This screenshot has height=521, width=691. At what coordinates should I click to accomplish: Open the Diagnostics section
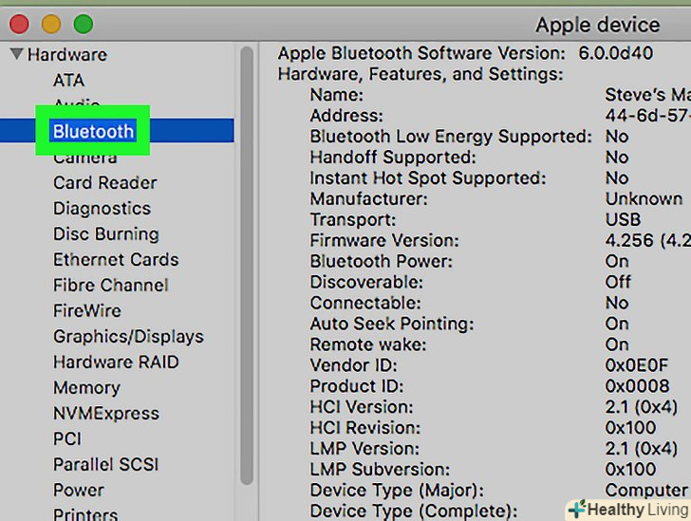pyautogui.click(x=102, y=208)
